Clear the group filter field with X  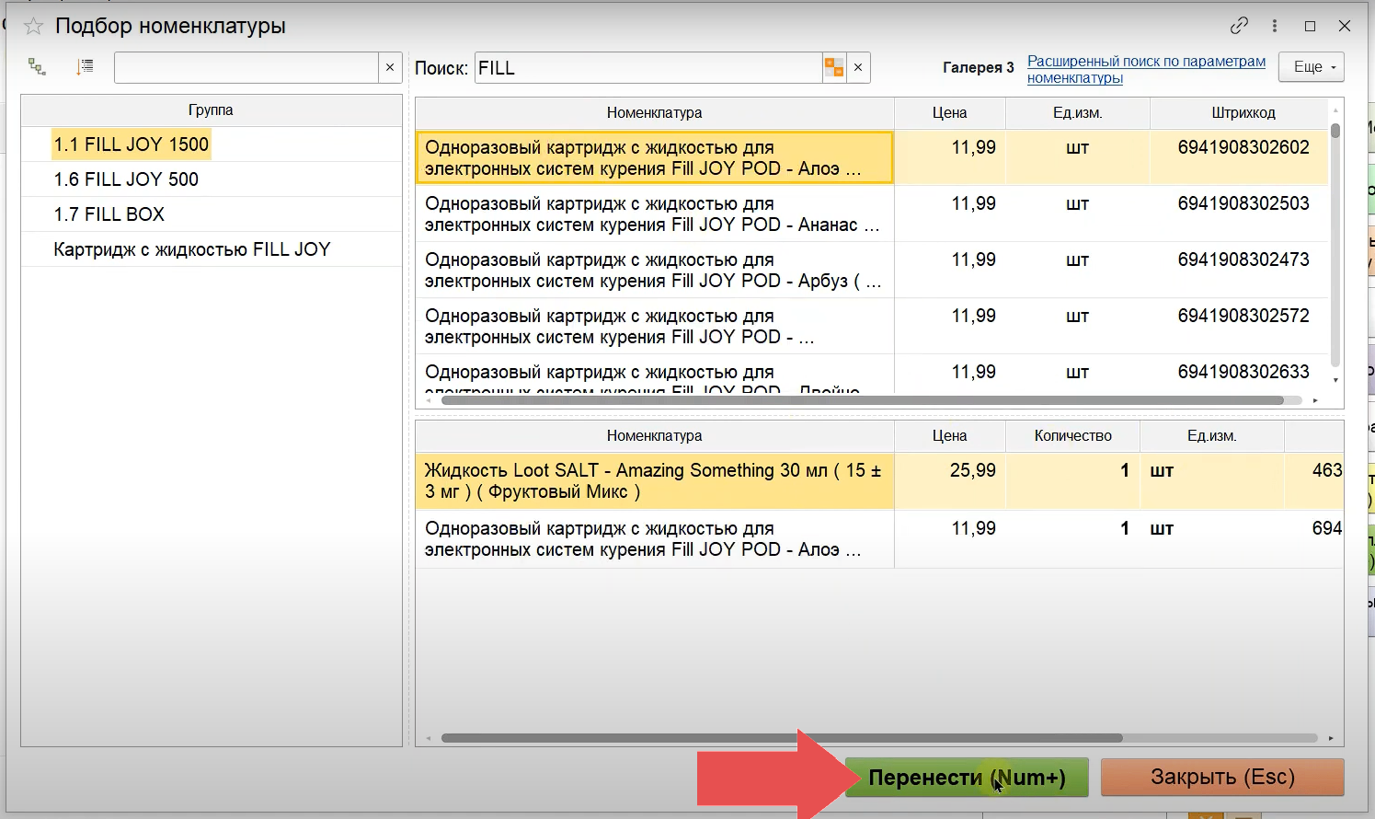click(390, 67)
